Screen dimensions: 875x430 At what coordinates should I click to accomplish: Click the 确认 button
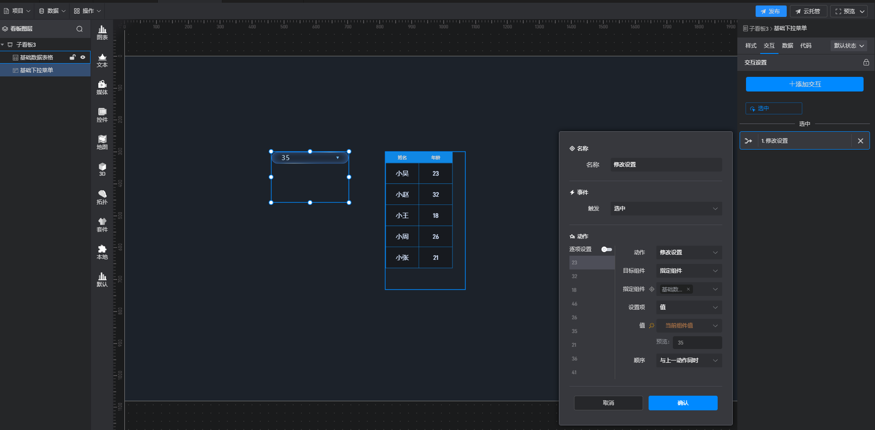click(x=683, y=403)
